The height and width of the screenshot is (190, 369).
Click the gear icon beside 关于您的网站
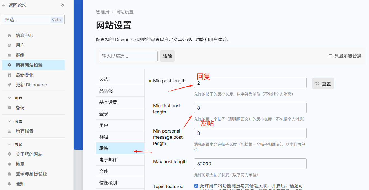tap(10, 154)
